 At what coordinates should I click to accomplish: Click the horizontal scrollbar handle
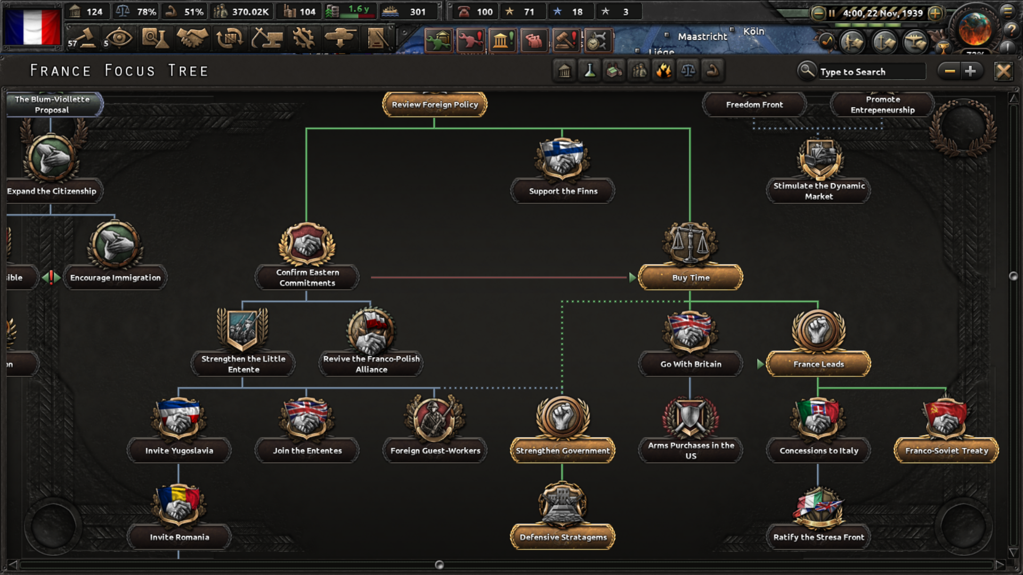pos(439,565)
